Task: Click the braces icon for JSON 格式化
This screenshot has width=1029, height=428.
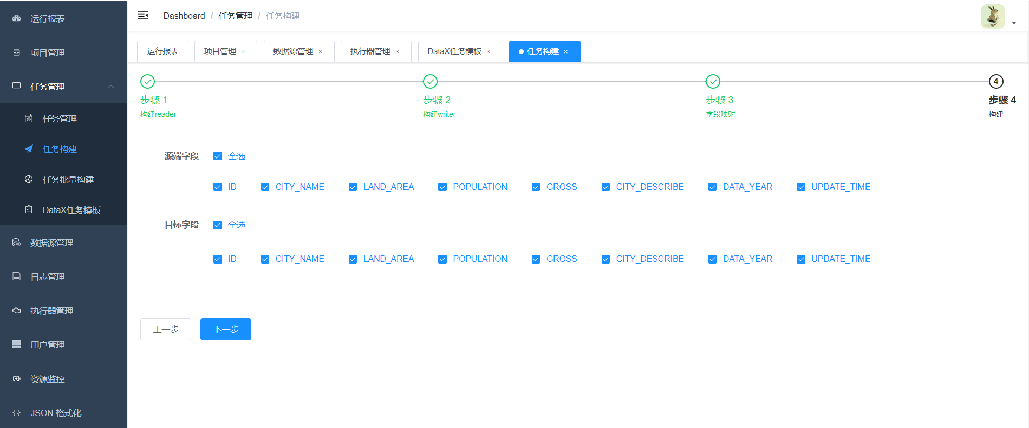Action: tap(16, 413)
